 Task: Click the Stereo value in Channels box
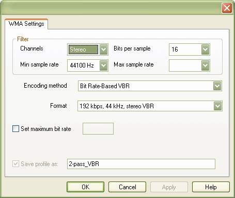[x=83, y=49]
